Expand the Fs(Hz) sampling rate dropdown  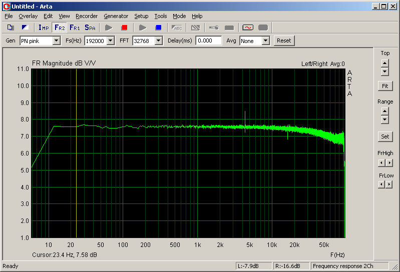[111, 41]
